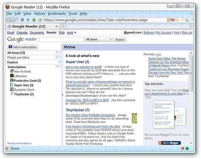Click the status bar icon left of Done
Image resolution: width=201 pixels, height=159 pixels.
(x=7, y=148)
